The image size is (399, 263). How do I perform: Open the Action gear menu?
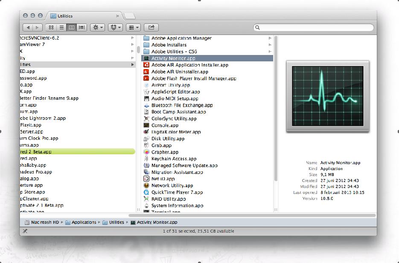tap(97, 27)
